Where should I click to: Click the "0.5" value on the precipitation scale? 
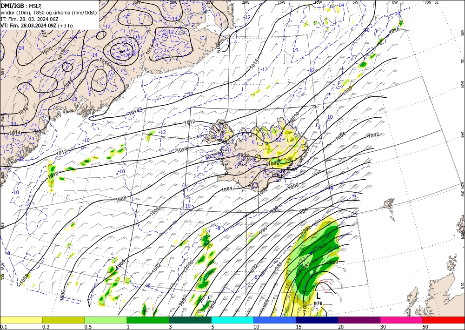[88, 327]
